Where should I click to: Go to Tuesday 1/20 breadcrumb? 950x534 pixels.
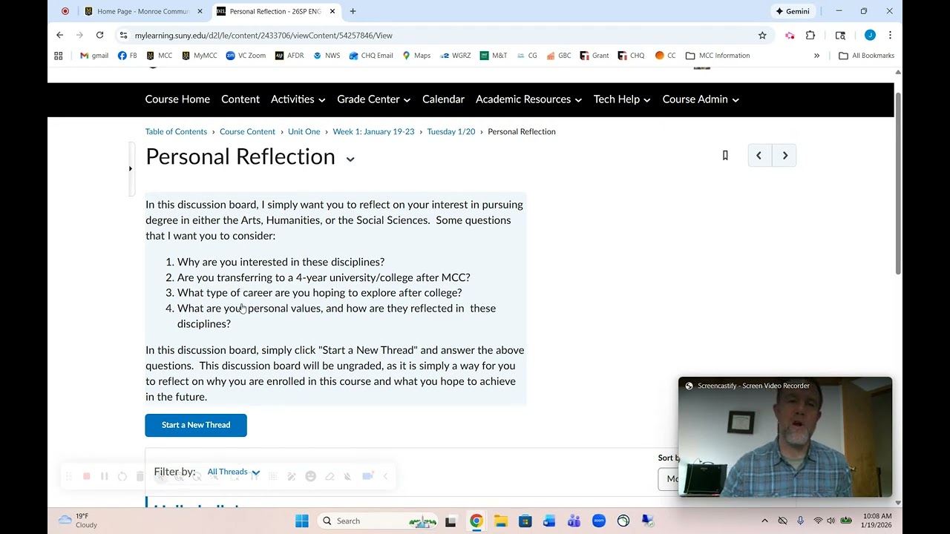451,131
